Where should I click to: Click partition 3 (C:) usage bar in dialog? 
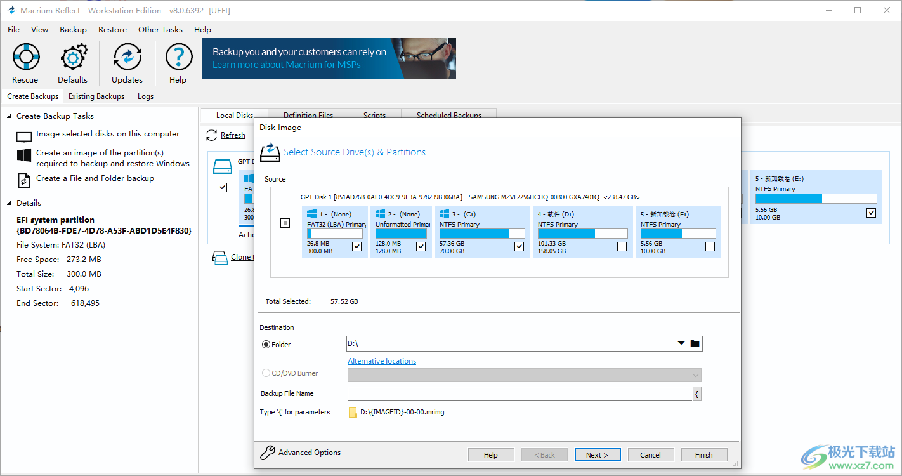tap(482, 234)
